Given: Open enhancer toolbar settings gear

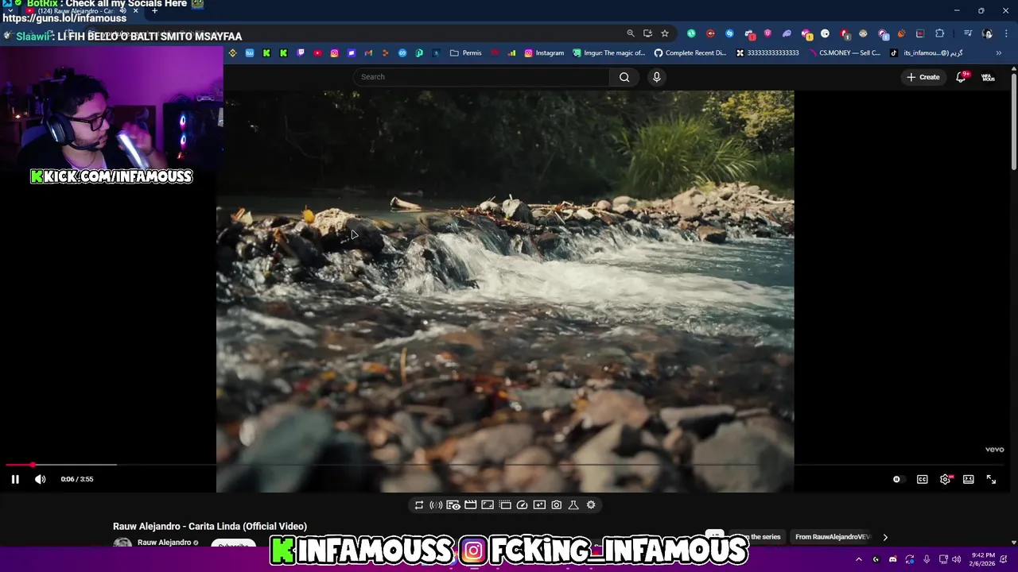Looking at the screenshot, I should 591,504.
